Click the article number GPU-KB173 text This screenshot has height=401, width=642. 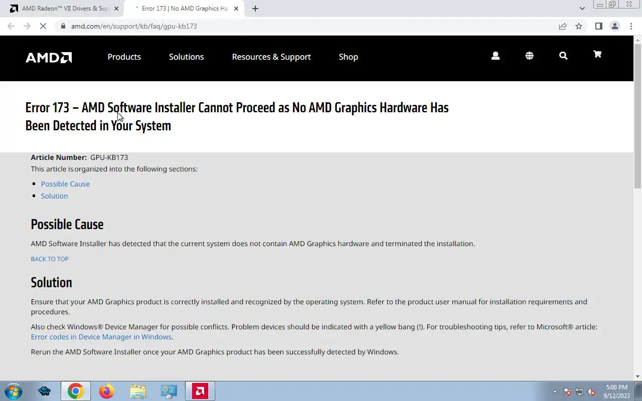[109, 157]
